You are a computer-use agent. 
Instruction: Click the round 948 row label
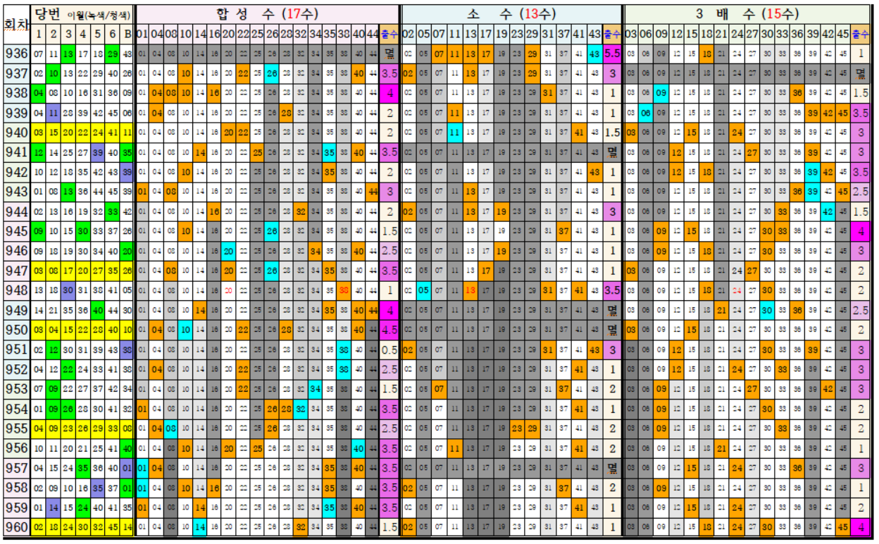coord(15,290)
